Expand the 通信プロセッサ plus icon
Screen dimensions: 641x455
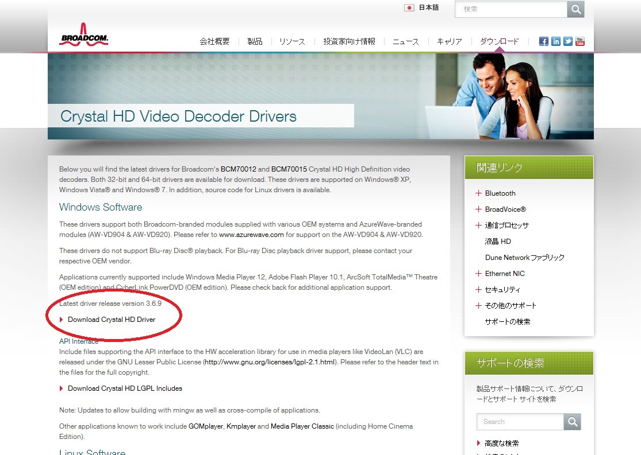[479, 225]
